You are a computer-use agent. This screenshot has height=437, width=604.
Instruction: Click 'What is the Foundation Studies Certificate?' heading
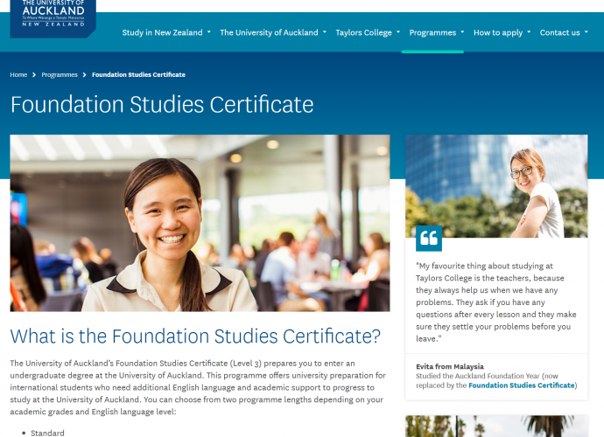(195, 336)
